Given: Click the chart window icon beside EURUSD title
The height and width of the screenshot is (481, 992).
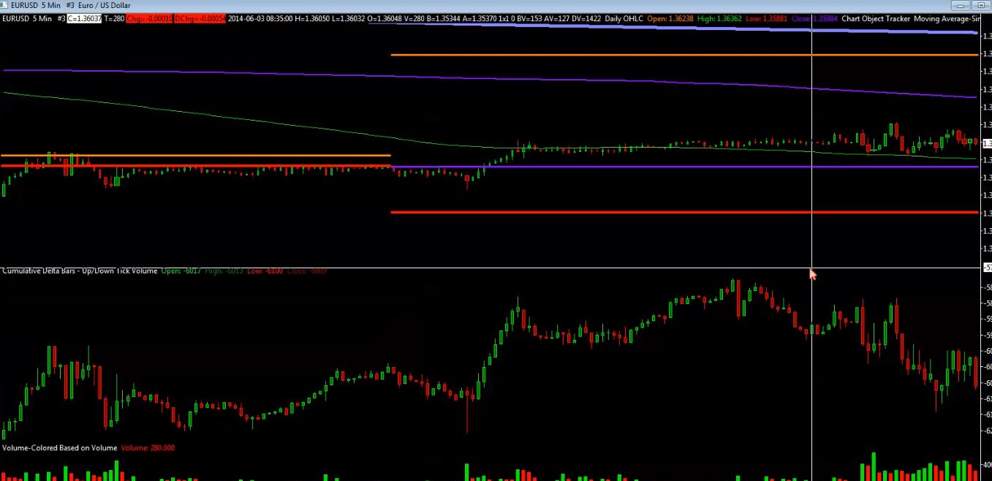Looking at the screenshot, I should 5,5.
